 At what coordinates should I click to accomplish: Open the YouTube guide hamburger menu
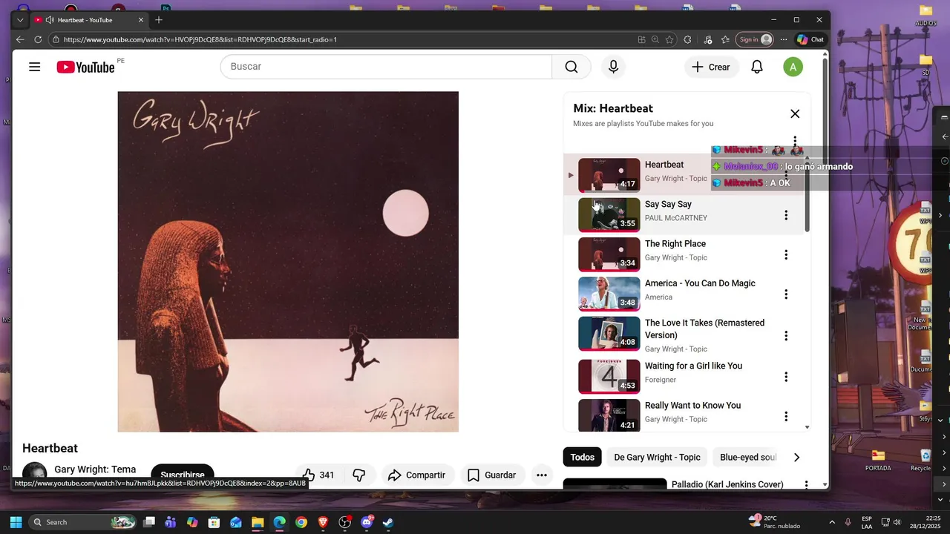(34, 67)
